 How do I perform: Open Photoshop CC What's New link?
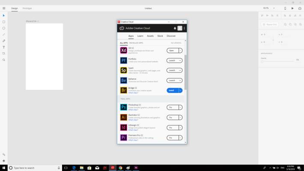click(x=133, y=110)
